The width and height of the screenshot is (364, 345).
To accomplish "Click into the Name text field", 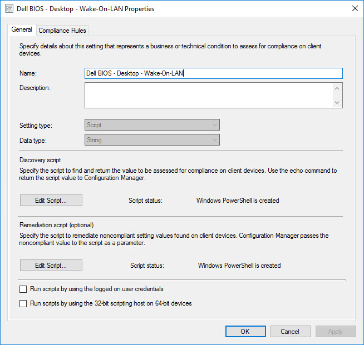I will [x=213, y=73].
